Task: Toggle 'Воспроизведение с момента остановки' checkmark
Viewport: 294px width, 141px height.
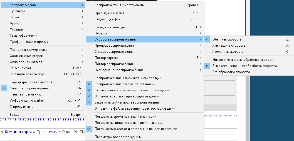Action: [x=144, y=84]
